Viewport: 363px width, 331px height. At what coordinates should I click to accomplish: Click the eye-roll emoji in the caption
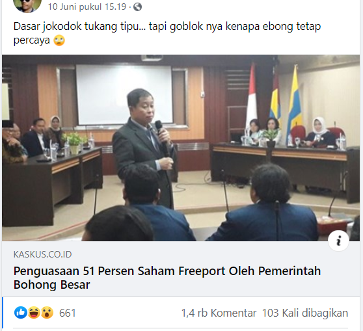point(59,40)
